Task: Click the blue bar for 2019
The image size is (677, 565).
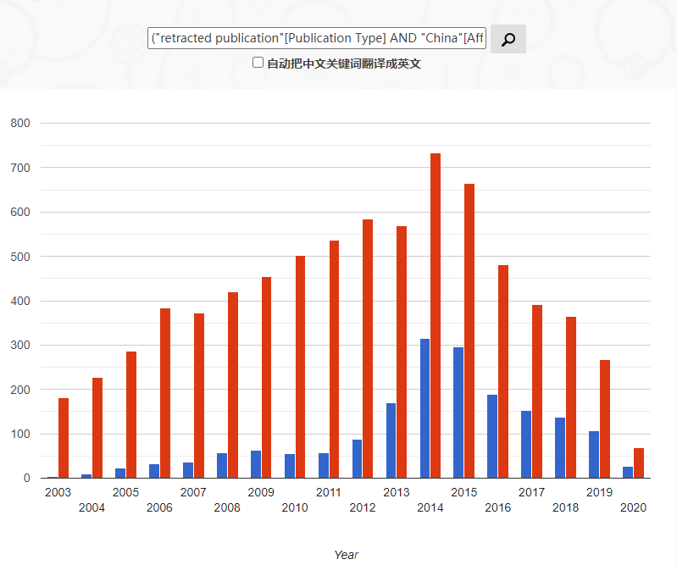Action: 594,454
